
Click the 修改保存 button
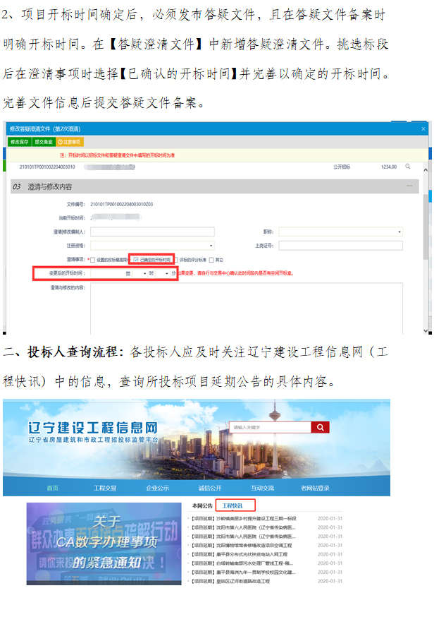click(x=19, y=141)
